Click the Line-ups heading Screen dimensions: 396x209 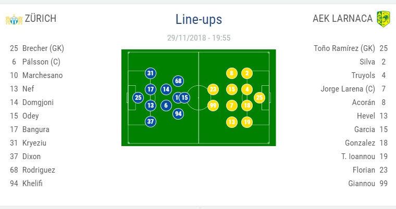pos(199,19)
